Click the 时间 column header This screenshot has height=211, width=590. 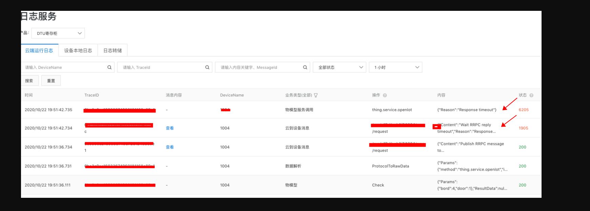click(29, 95)
